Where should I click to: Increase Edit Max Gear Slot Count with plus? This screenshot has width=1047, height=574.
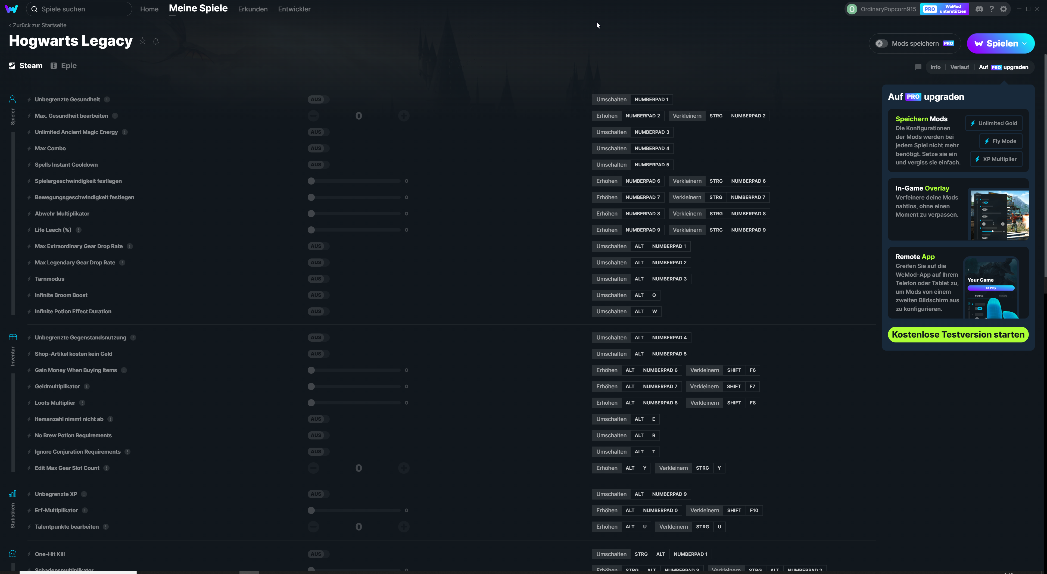click(x=404, y=468)
